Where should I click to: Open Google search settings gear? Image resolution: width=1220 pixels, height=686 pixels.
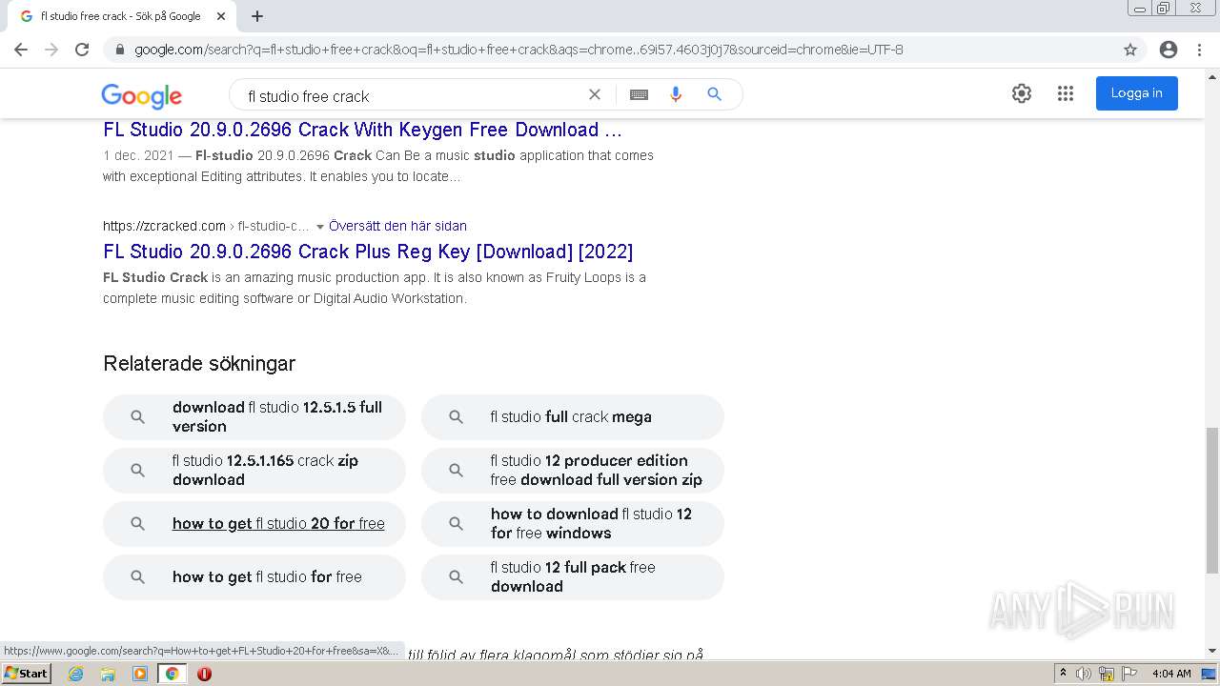point(1022,93)
